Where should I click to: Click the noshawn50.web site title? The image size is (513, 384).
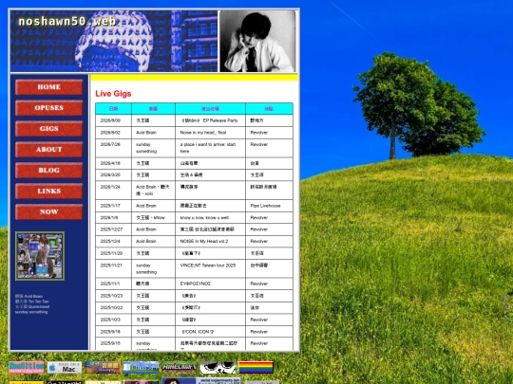pyautogui.click(x=67, y=22)
